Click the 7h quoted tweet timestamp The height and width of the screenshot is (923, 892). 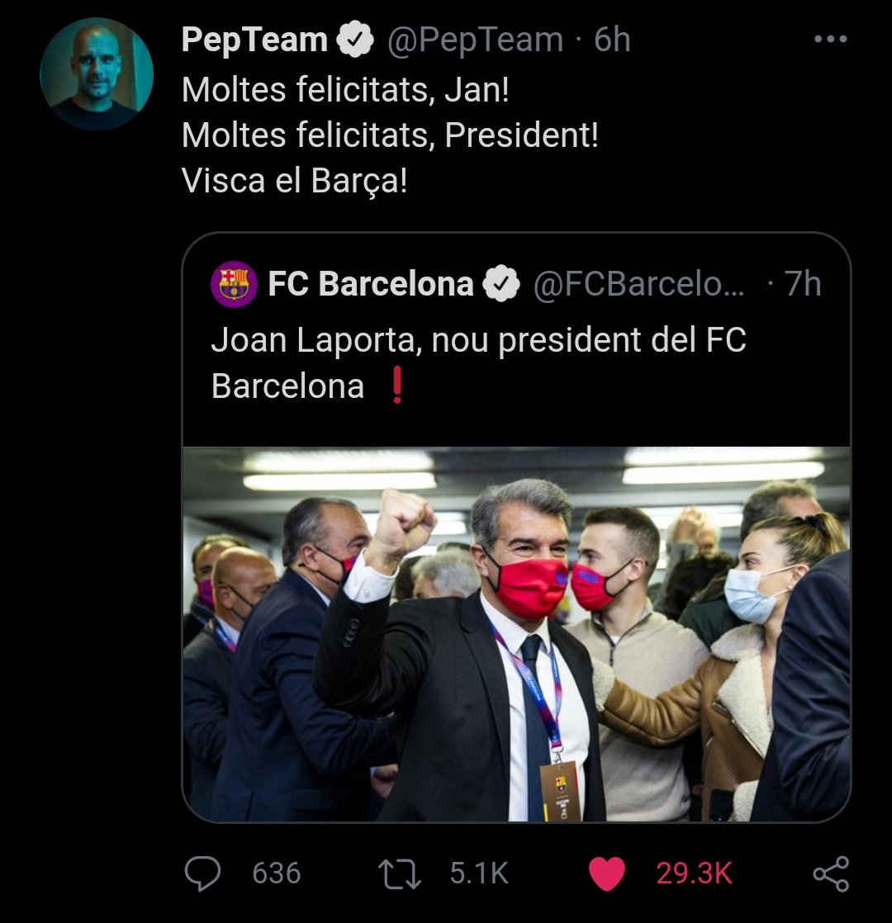[x=803, y=284]
